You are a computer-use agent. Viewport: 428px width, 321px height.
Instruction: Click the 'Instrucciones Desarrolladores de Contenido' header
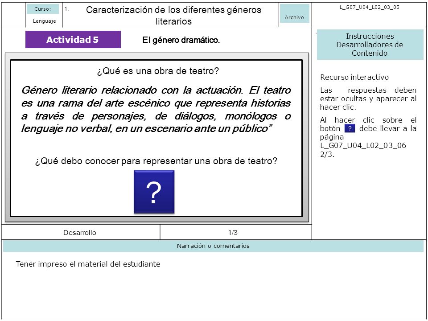(370, 45)
